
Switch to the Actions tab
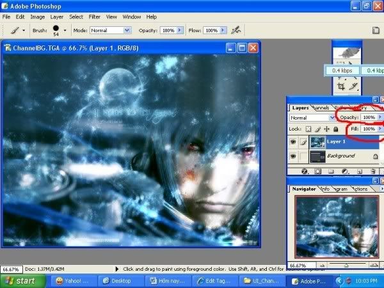[x=360, y=189]
